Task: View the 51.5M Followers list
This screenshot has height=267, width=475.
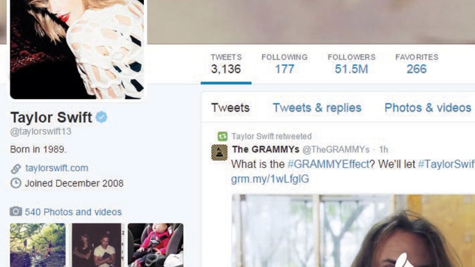Action: (x=351, y=64)
